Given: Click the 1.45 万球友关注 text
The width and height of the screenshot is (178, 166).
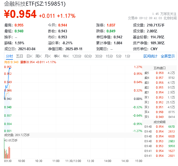Looking at the screenshot, I should pyautogui.click(x=164, y=14).
